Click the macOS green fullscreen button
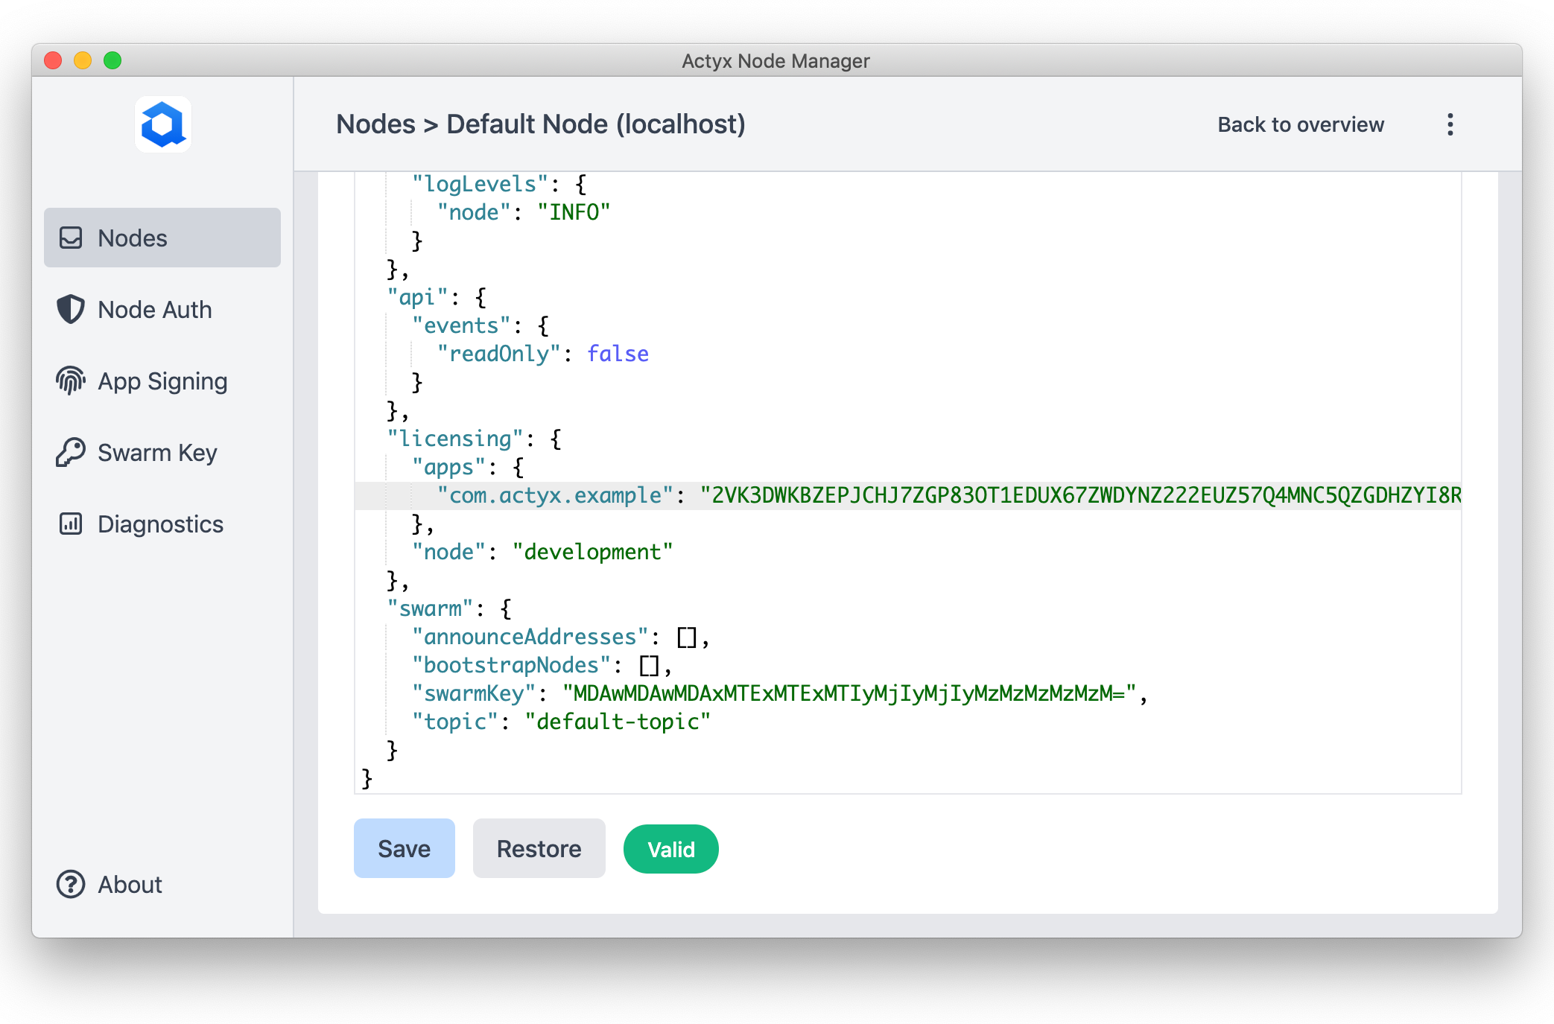 (x=112, y=60)
